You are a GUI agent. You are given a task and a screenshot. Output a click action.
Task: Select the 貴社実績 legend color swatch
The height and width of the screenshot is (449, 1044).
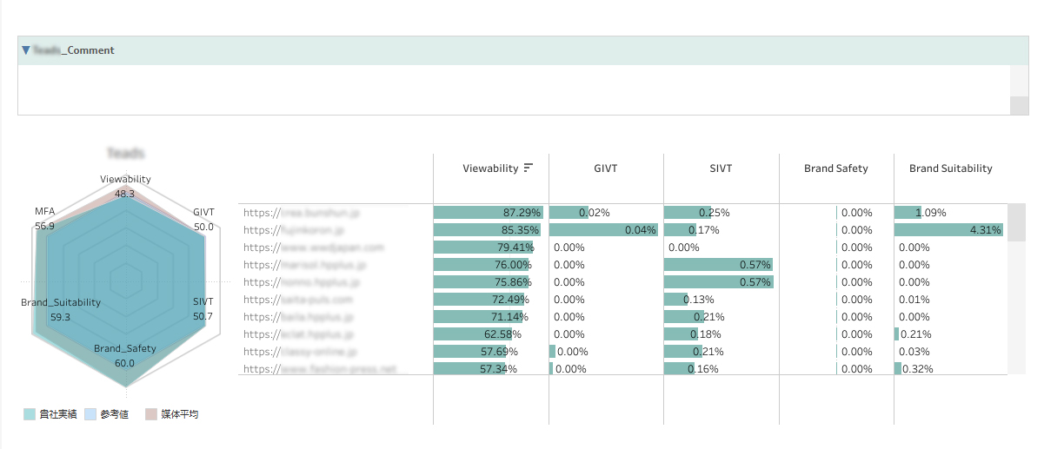coord(30,414)
